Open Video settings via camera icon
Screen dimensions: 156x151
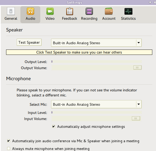(50, 11)
